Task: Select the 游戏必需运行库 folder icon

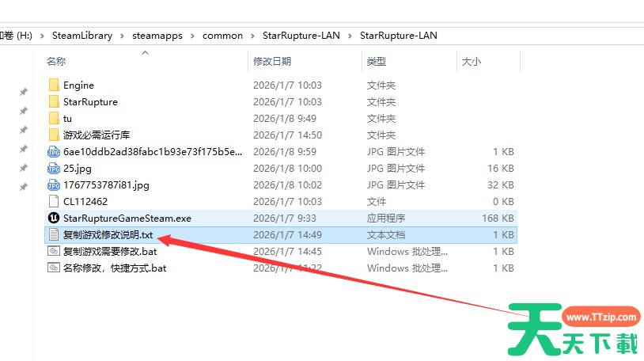Action: coord(54,135)
